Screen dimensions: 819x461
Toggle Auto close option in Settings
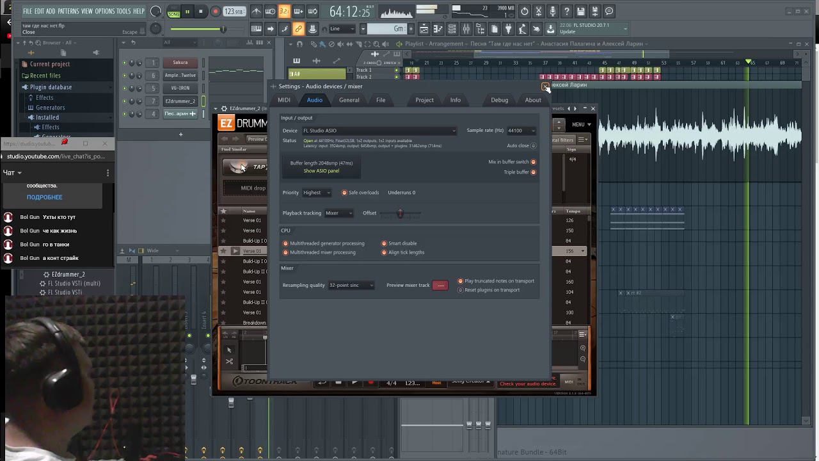click(533, 145)
